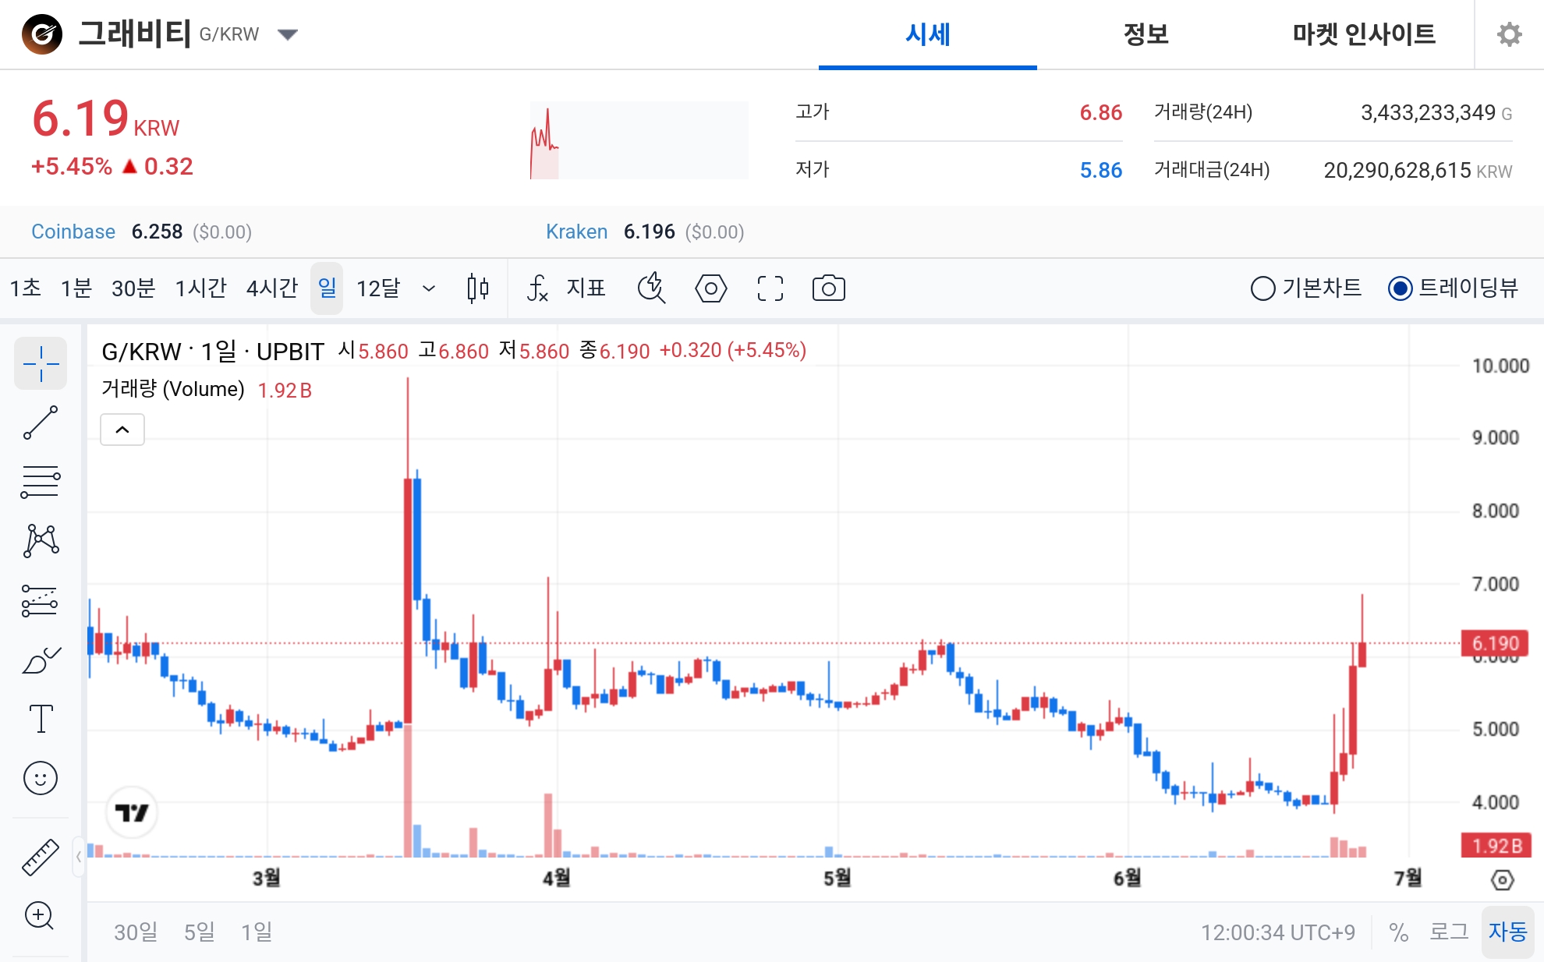
Task: Open chart settings hexagon icon in toolbar
Action: pos(710,288)
